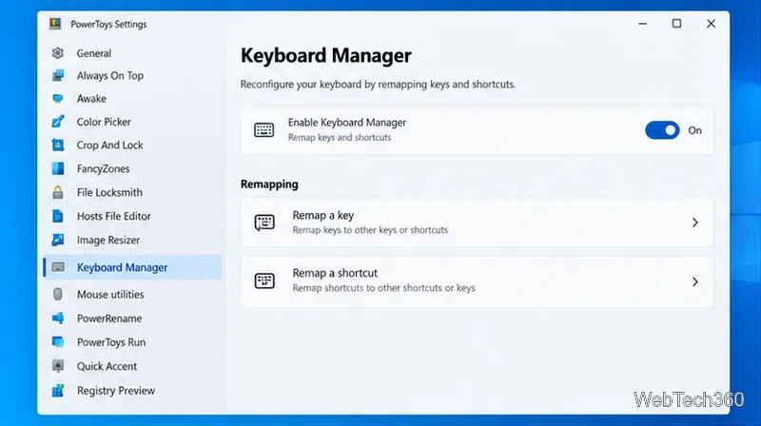Screen dimensions: 761x426
Task: Select the Keyboard Manager sidebar label
Action: tap(123, 267)
